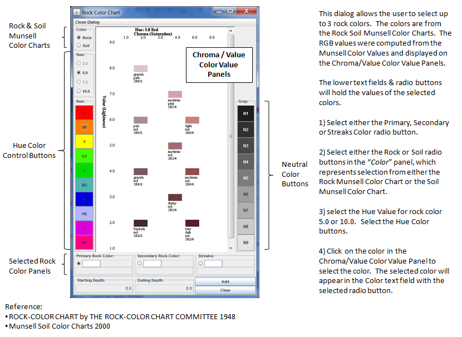Pick the grayish red 5R4/2 swatch

click(140, 172)
